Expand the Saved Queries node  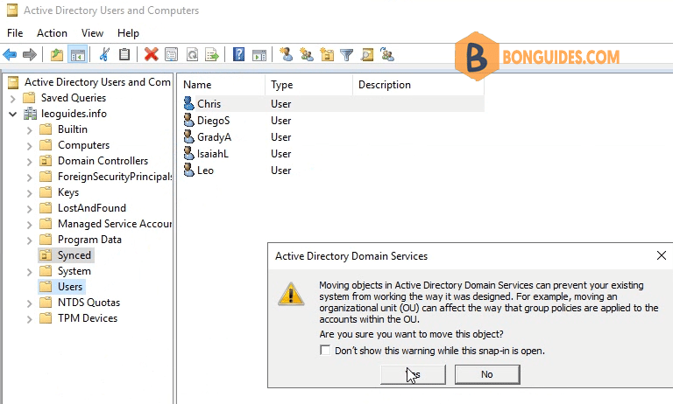pos(13,99)
